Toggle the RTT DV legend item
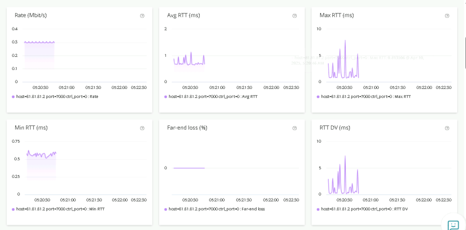This screenshot has height=230, width=466. 364,209
